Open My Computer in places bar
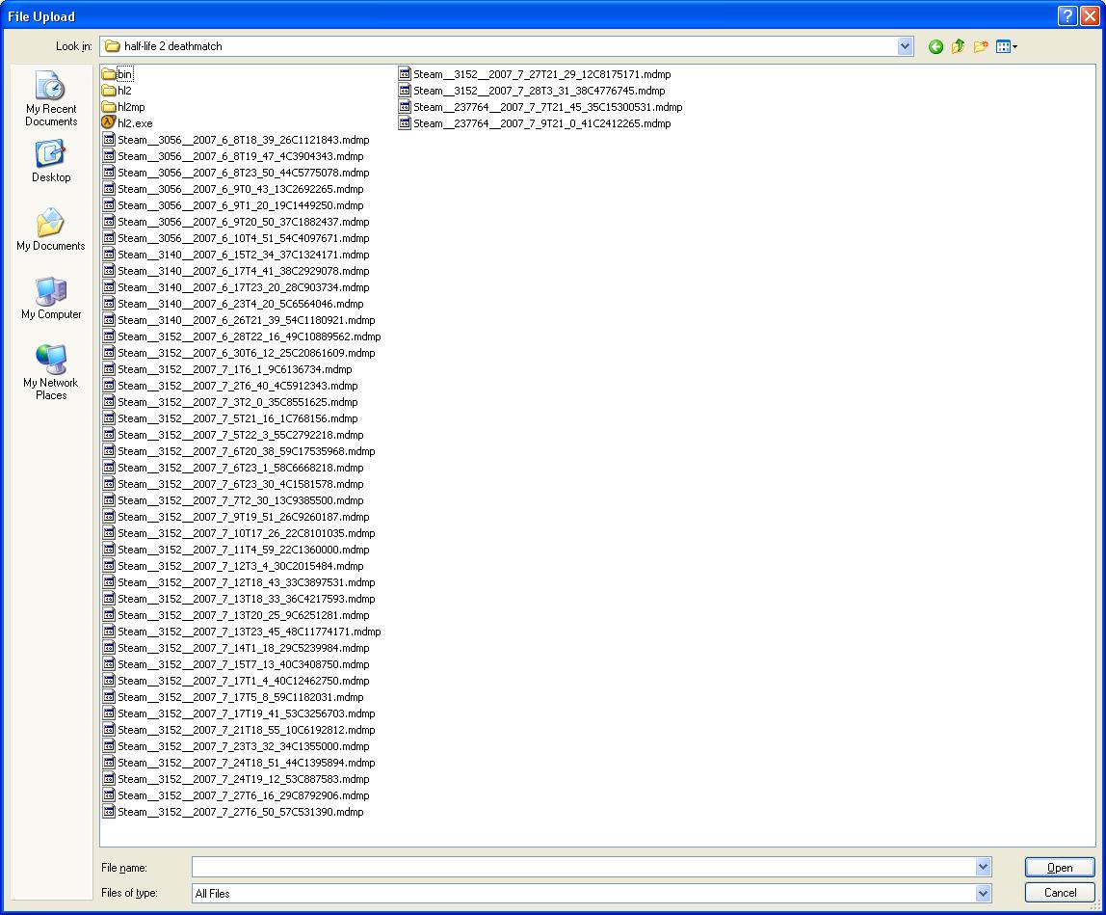The image size is (1106, 915). click(x=51, y=298)
